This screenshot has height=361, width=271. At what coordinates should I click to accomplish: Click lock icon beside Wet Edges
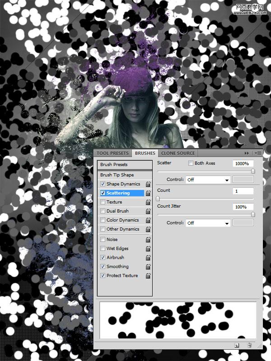pyautogui.click(x=148, y=249)
